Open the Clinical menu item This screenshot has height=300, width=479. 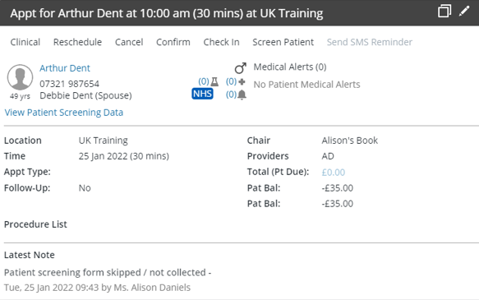click(x=25, y=42)
